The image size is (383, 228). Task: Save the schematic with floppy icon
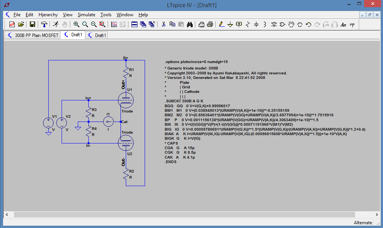point(32,25)
